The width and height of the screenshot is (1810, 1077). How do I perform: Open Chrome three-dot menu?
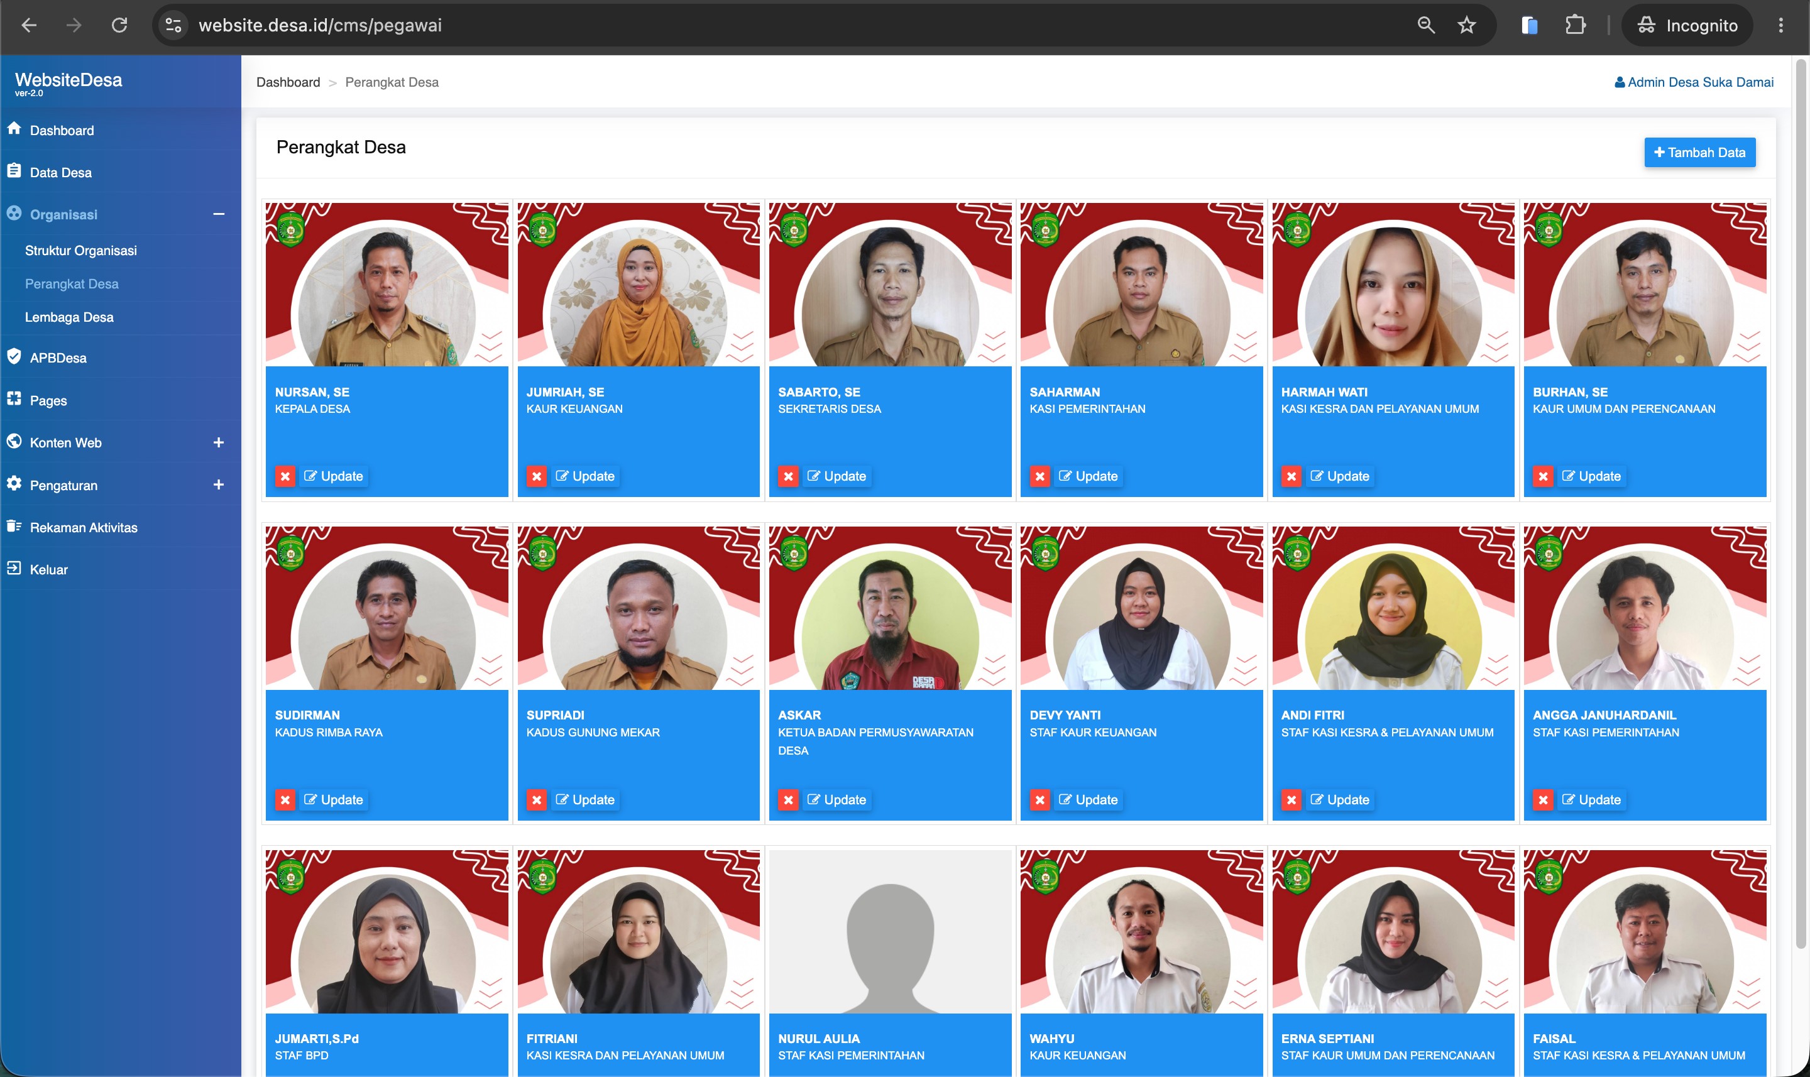click(x=1780, y=25)
